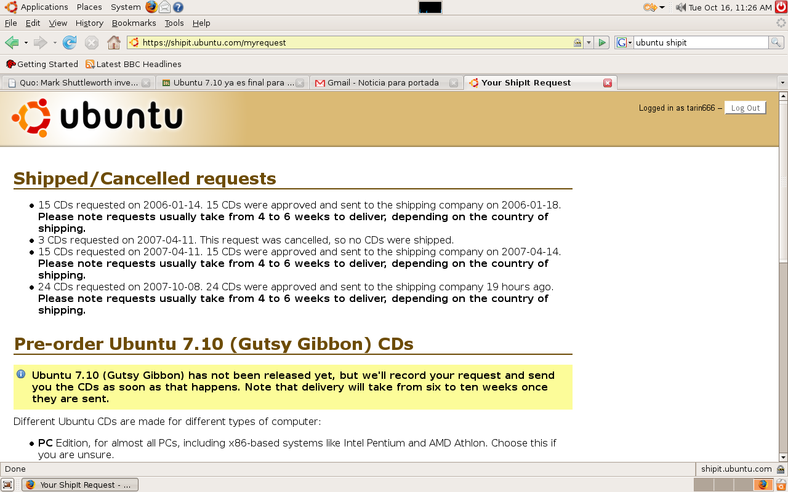
Task: Open the Firefox Help menu
Action: [x=201, y=23]
